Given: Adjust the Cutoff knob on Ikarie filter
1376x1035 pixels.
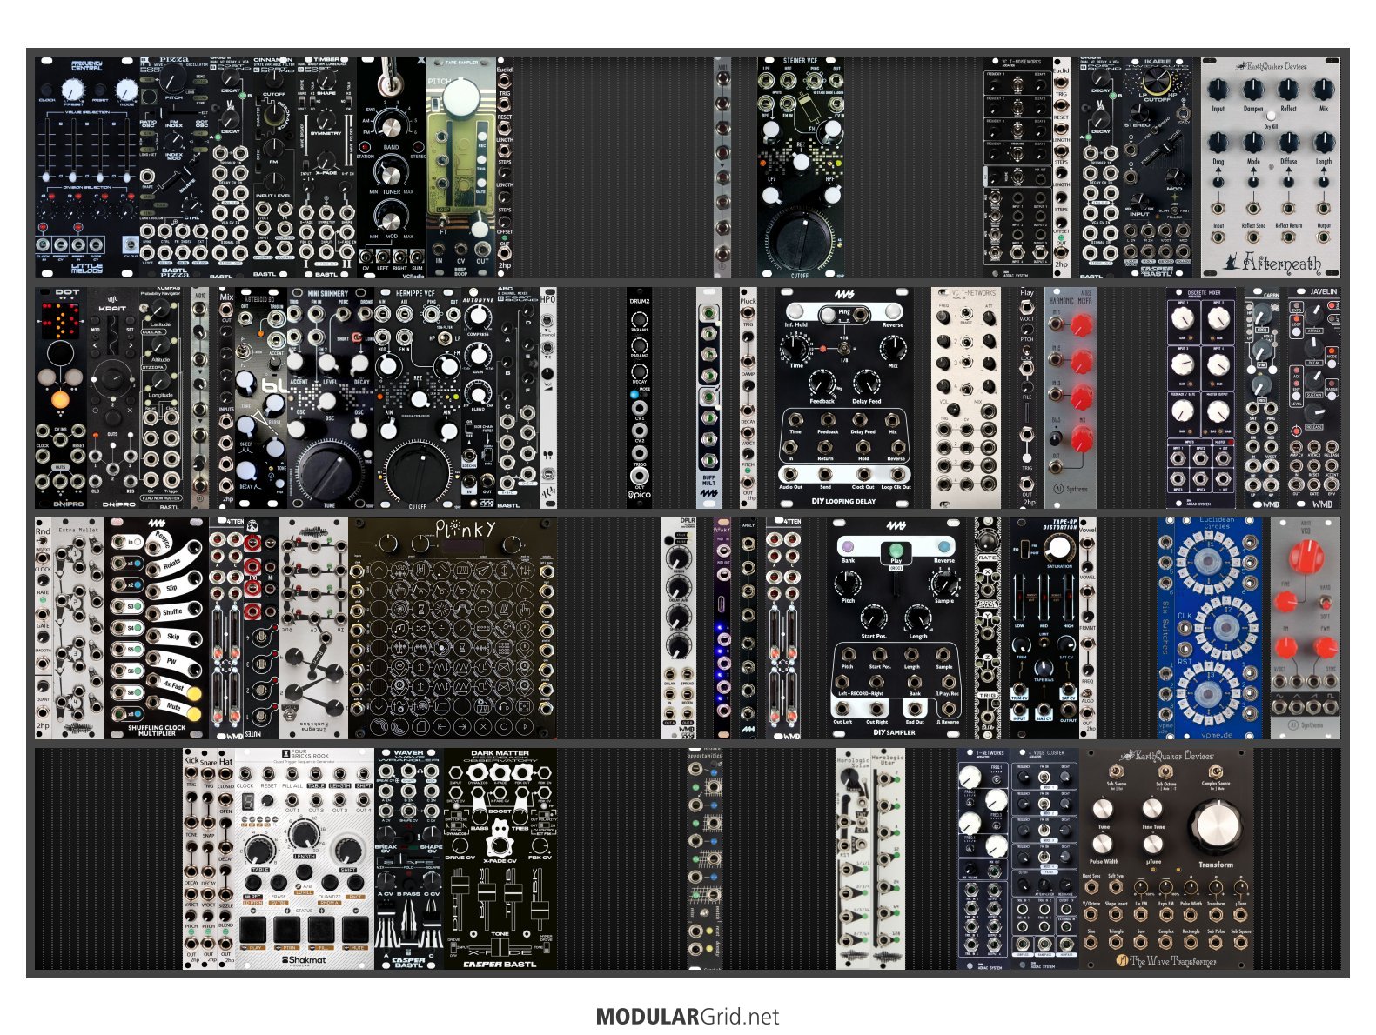Looking at the screenshot, I should click(x=1157, y=81).
